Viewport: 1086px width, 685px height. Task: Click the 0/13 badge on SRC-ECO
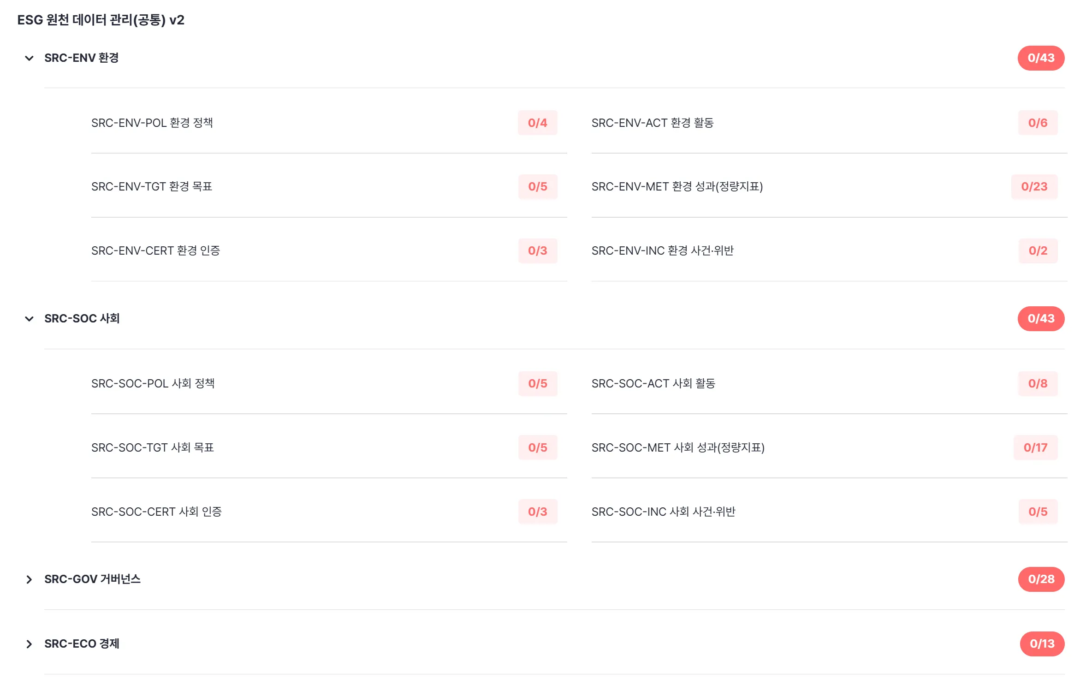click(x=1042, y=643)
